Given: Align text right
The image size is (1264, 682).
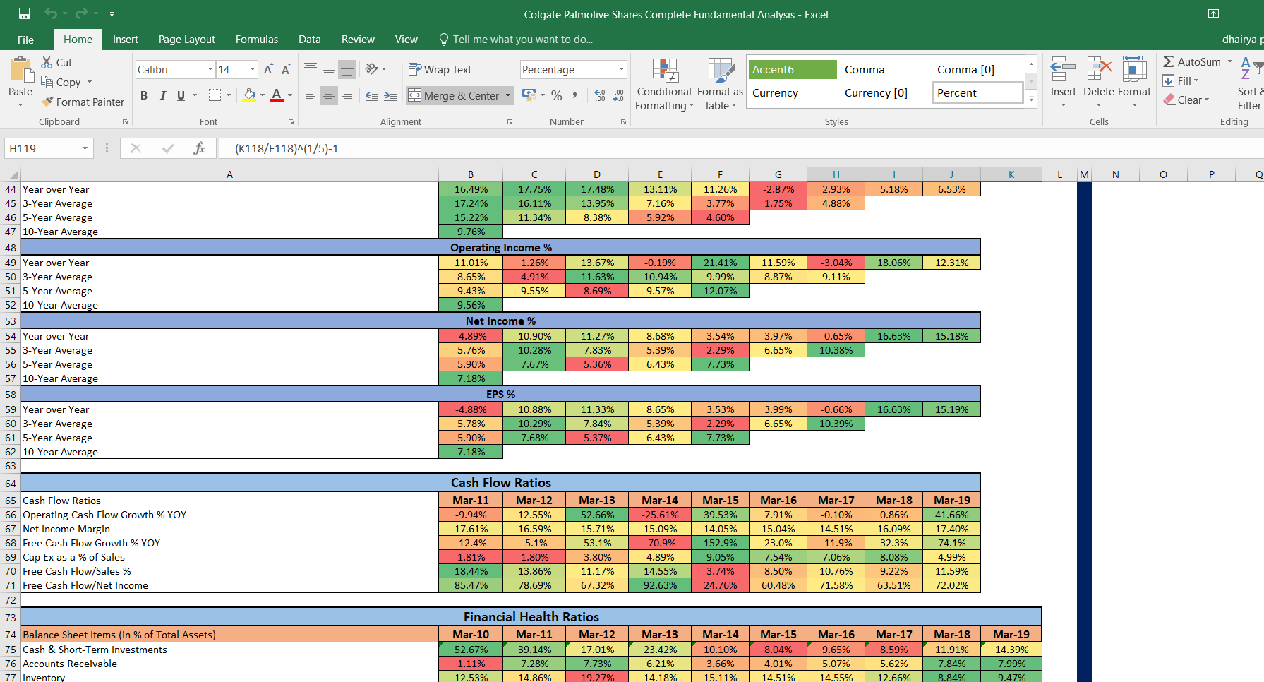Looking at the screenshot, I should pyautogui.click(x=347, y=95).
